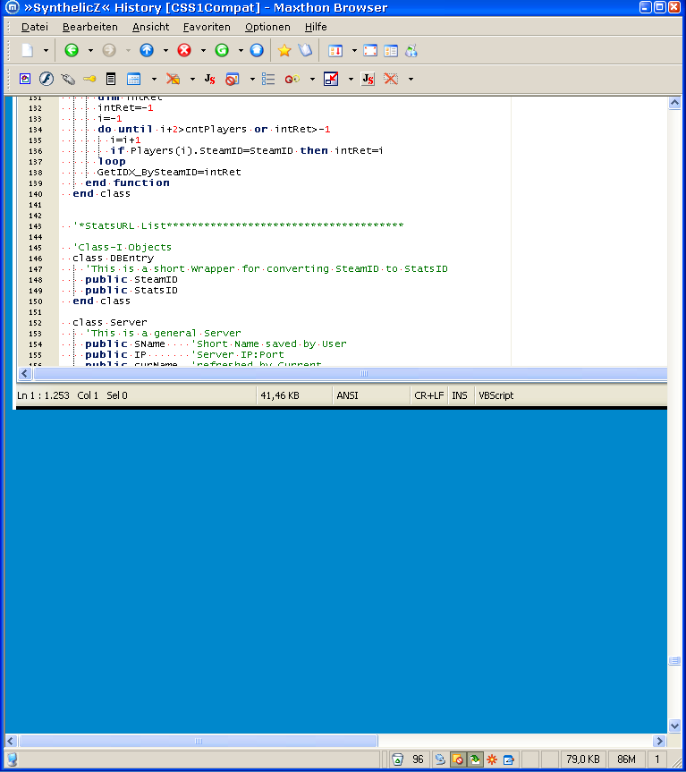Viewport: 686px width, 772px height.
Task: Click the security shield icon at bottom left
Action: pyautogui.click(x=13, y=759)
